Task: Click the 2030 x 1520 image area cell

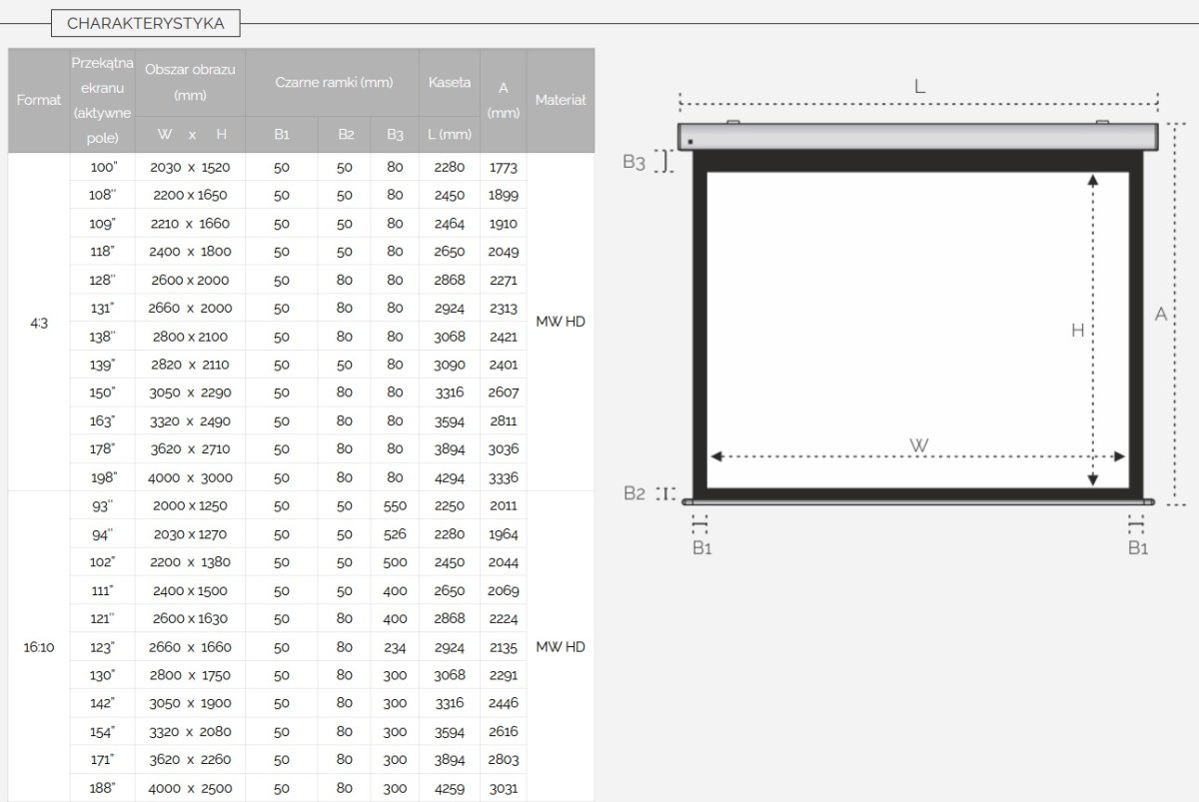Action: (x=190, y=168)
